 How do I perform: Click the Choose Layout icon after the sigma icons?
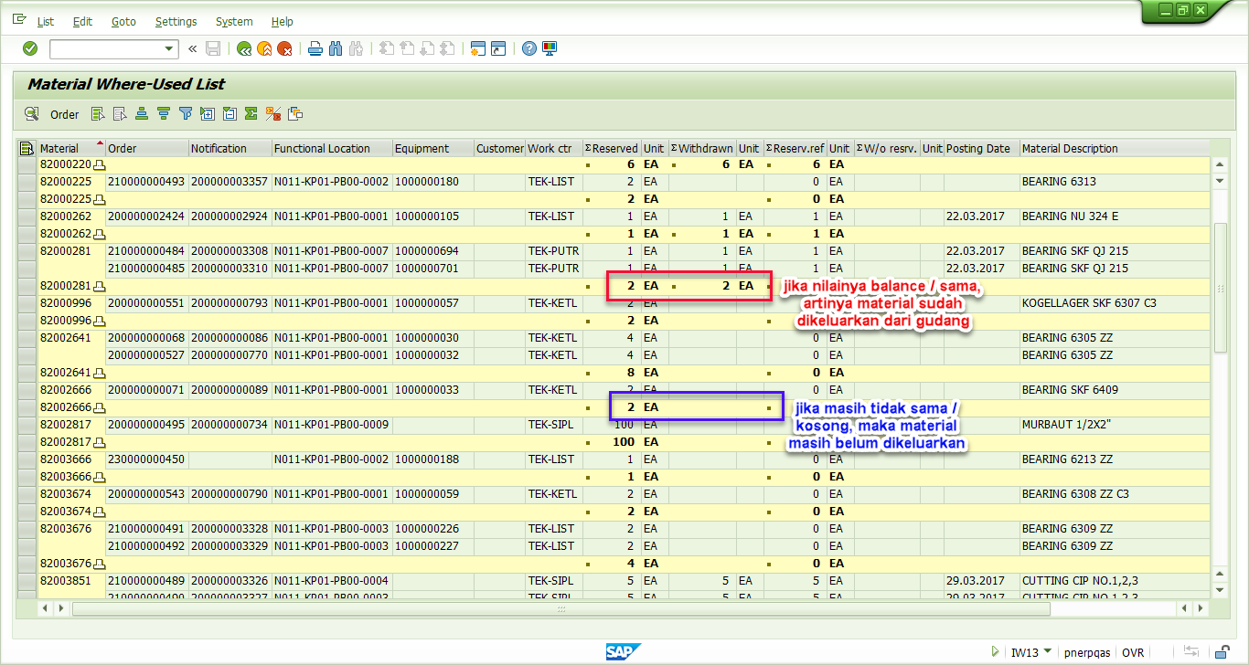click(295, 114)
